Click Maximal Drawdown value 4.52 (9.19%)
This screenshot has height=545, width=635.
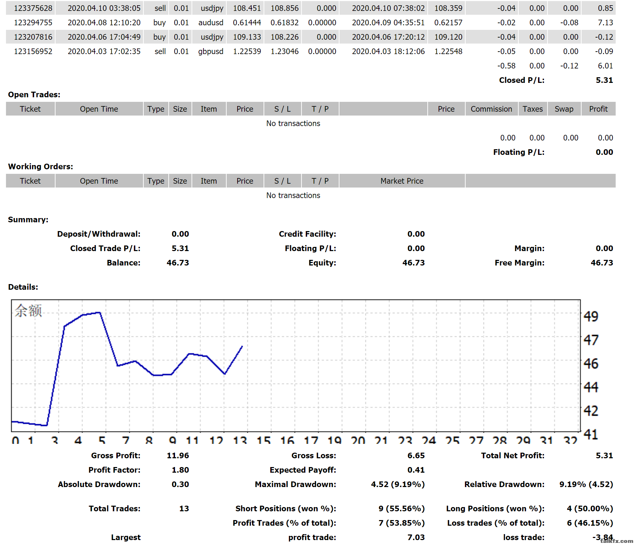(398, 484)
